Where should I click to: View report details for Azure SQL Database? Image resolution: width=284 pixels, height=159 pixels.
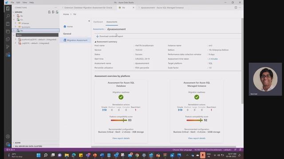[x=121, y=138]
